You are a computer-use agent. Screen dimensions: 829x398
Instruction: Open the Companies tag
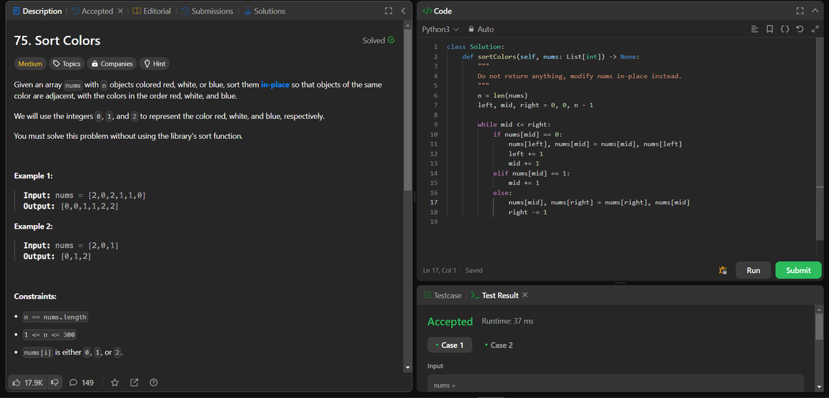point(112,64)
